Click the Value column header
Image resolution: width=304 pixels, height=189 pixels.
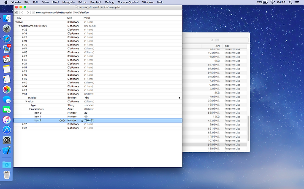click(87, 18)
